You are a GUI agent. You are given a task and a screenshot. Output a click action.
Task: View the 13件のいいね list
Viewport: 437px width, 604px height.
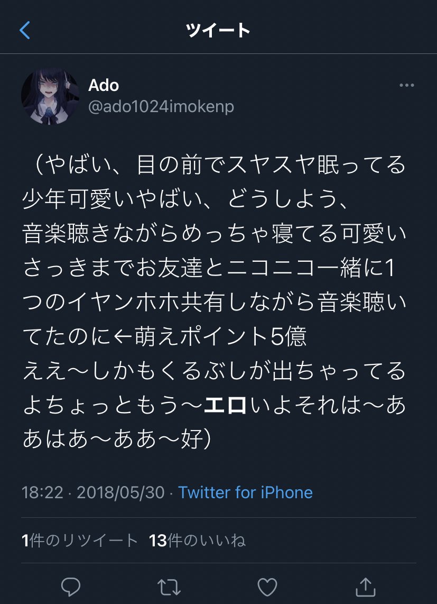(x=197, y=541)
